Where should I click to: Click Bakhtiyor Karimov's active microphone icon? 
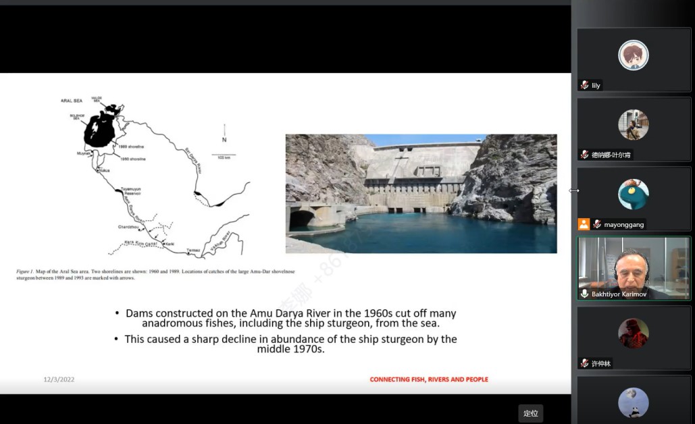tap(584, 294)
